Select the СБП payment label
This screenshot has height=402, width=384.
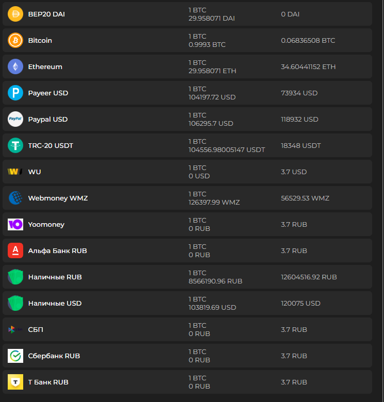pyautogui.click(x=36, y=329)
